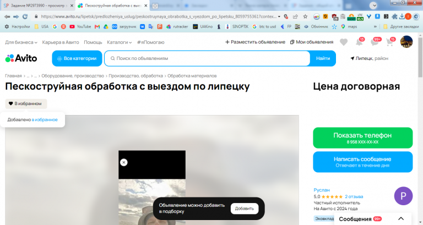Show hidden bookmarks with the » chevron
The image size is (423, 225).
(x=375, y=26)
